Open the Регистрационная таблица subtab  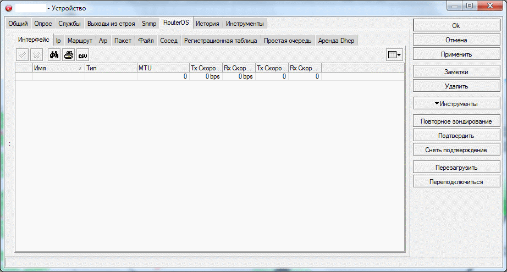click(221, 41)
